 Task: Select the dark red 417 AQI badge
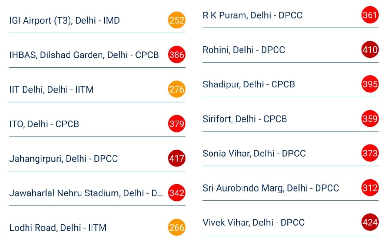[177, 159]
